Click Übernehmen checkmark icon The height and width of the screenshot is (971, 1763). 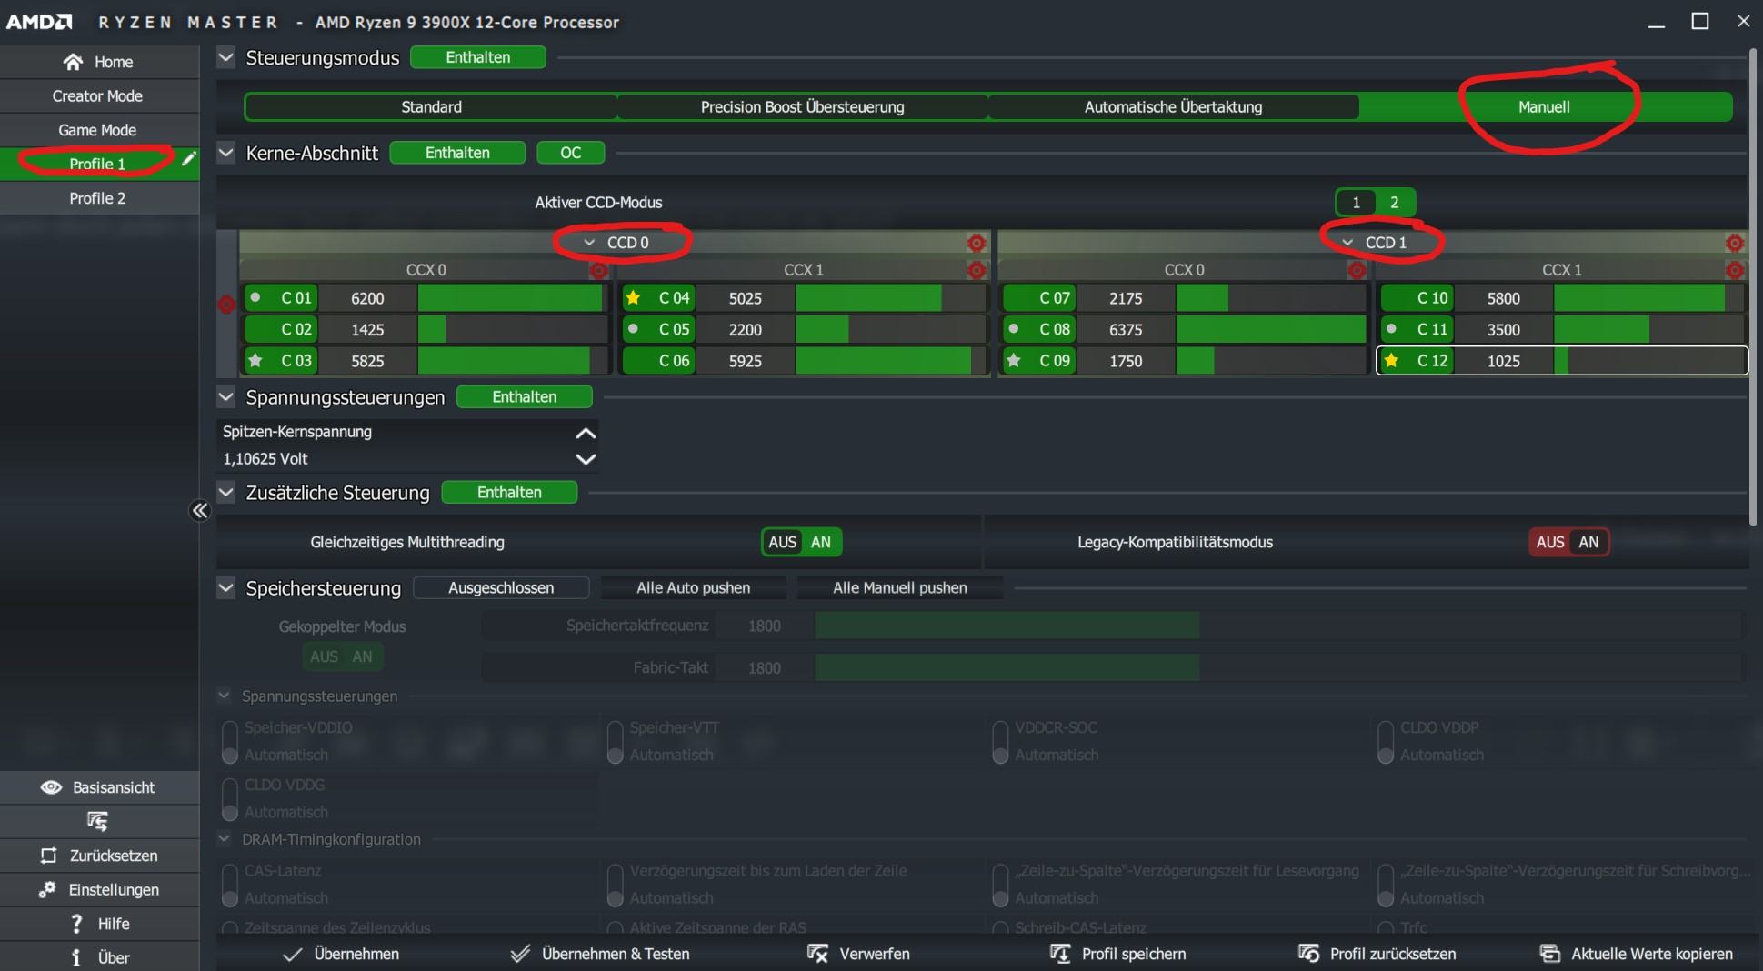[292, 955]
